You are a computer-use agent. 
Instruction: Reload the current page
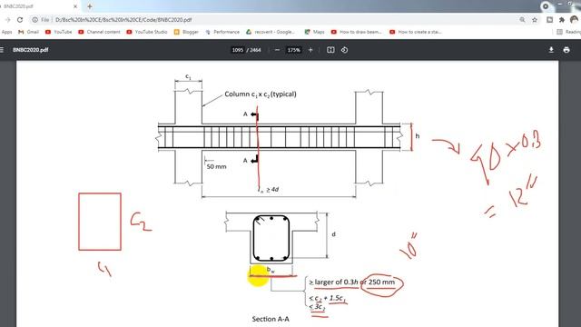[x=20, y=20]
